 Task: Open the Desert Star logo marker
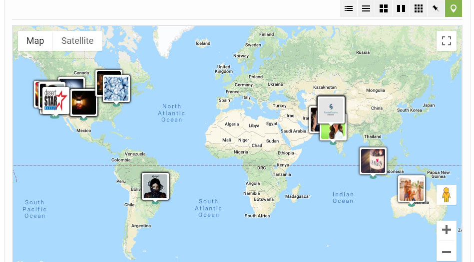click(x=55, y=102)
